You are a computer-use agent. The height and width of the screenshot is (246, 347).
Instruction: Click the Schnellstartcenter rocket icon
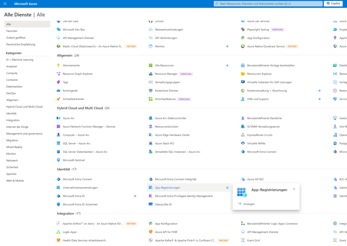pos(58,99)
